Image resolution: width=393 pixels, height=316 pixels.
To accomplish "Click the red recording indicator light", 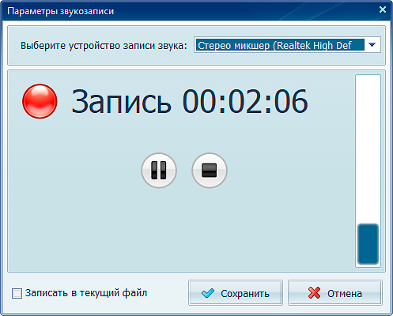I will coord(40,101).
